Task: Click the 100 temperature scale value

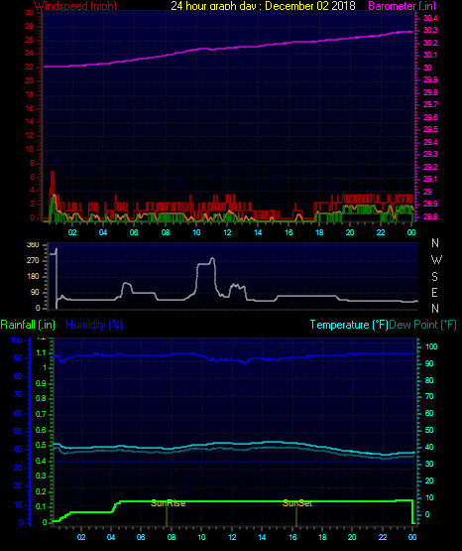Action: [x=431, y=346]
